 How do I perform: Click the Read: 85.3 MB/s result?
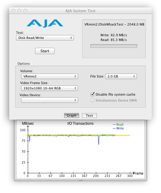113,40
